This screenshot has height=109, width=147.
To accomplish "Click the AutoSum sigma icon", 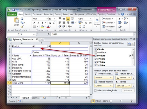I will 120,19.
